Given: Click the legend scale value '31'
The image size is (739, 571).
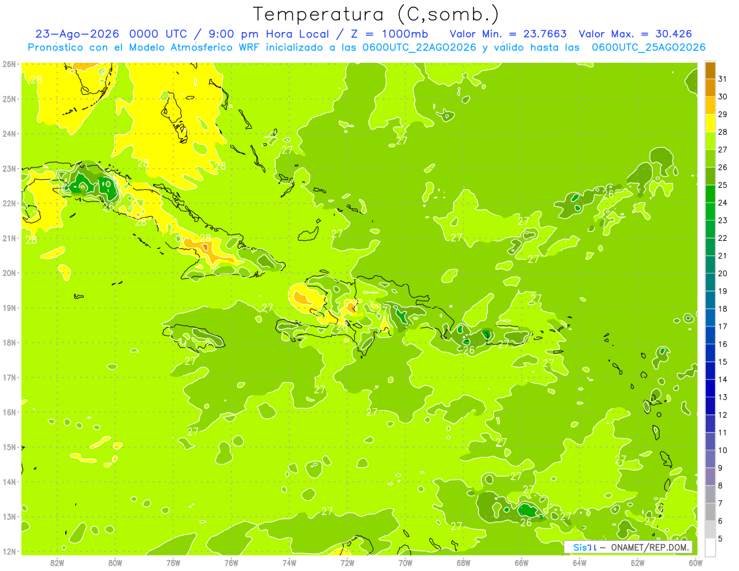Looking at the screenshot, I should click(x=723, y=79).
